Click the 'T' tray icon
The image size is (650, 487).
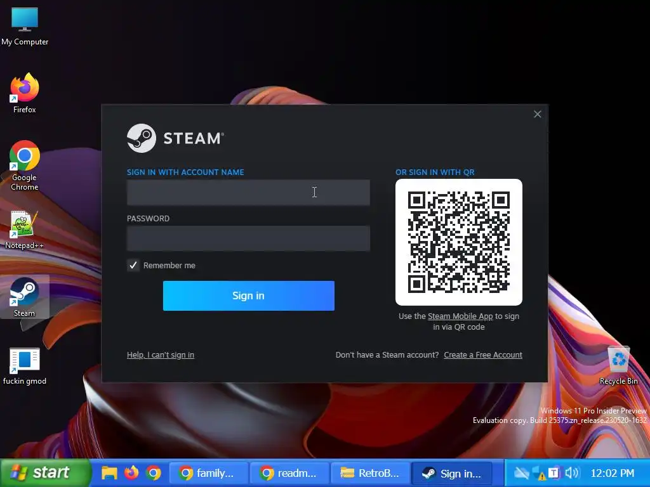point(553,473)
